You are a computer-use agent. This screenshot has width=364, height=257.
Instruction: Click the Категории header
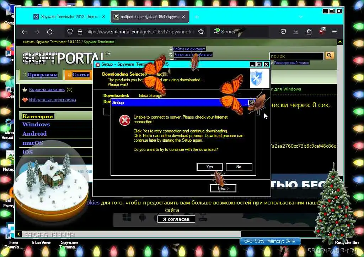point(38,116)
